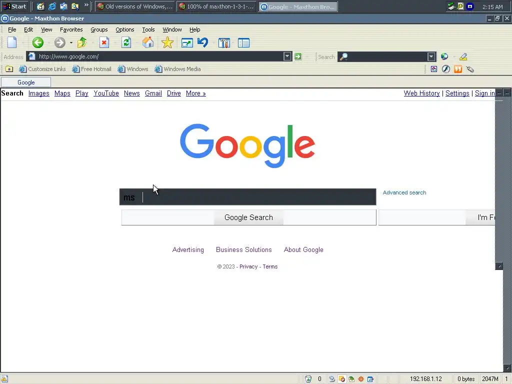The width and height of the screenshot is (512, 384).
Task: Toggle the popup blocker status icon
Action: click(x=342, y=379)
